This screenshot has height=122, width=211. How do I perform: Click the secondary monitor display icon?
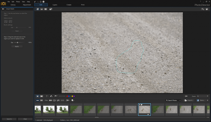point(51,9)
